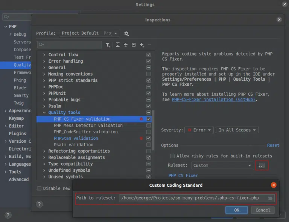Toggle the PHPStan validation checkbox
The height and width of the screenshot is (222, 289).
click(149, 138)
